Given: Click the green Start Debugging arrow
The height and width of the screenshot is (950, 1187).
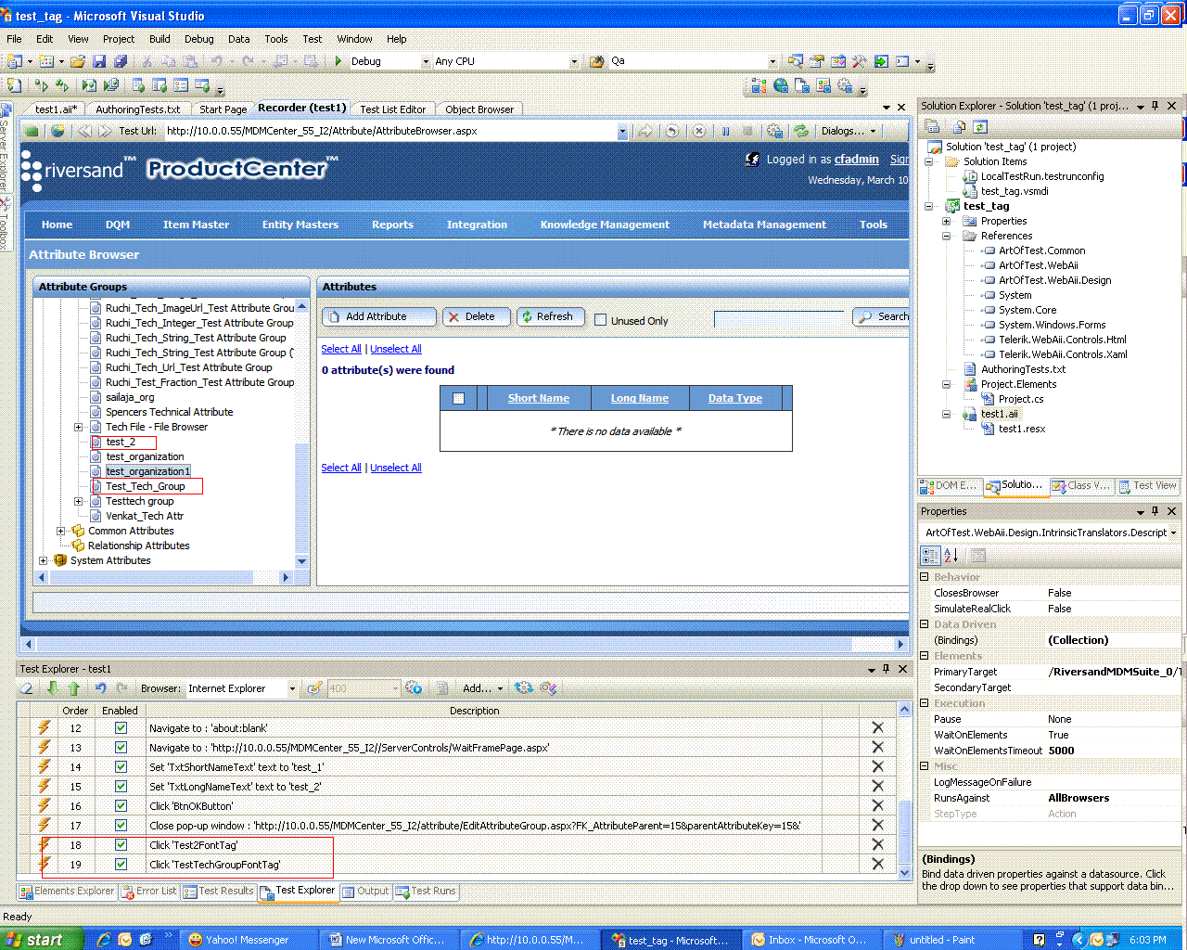Looking at the screenshot, I should coord(338,61).
